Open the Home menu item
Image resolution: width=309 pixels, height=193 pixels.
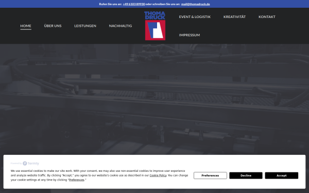coord(26,26)
